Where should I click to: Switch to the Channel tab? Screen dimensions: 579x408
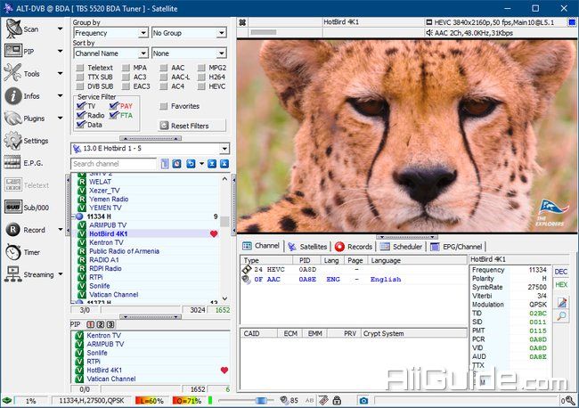pos(261,246)
